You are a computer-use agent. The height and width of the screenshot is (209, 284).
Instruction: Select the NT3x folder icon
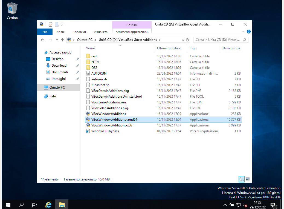coord(88,62)
